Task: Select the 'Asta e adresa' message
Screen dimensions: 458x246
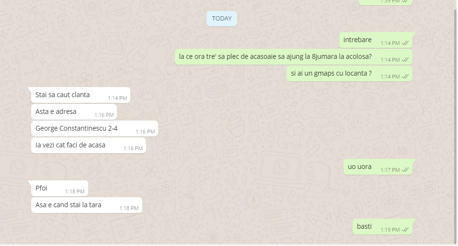Action: pyautogui.click(x=74, y=112)
